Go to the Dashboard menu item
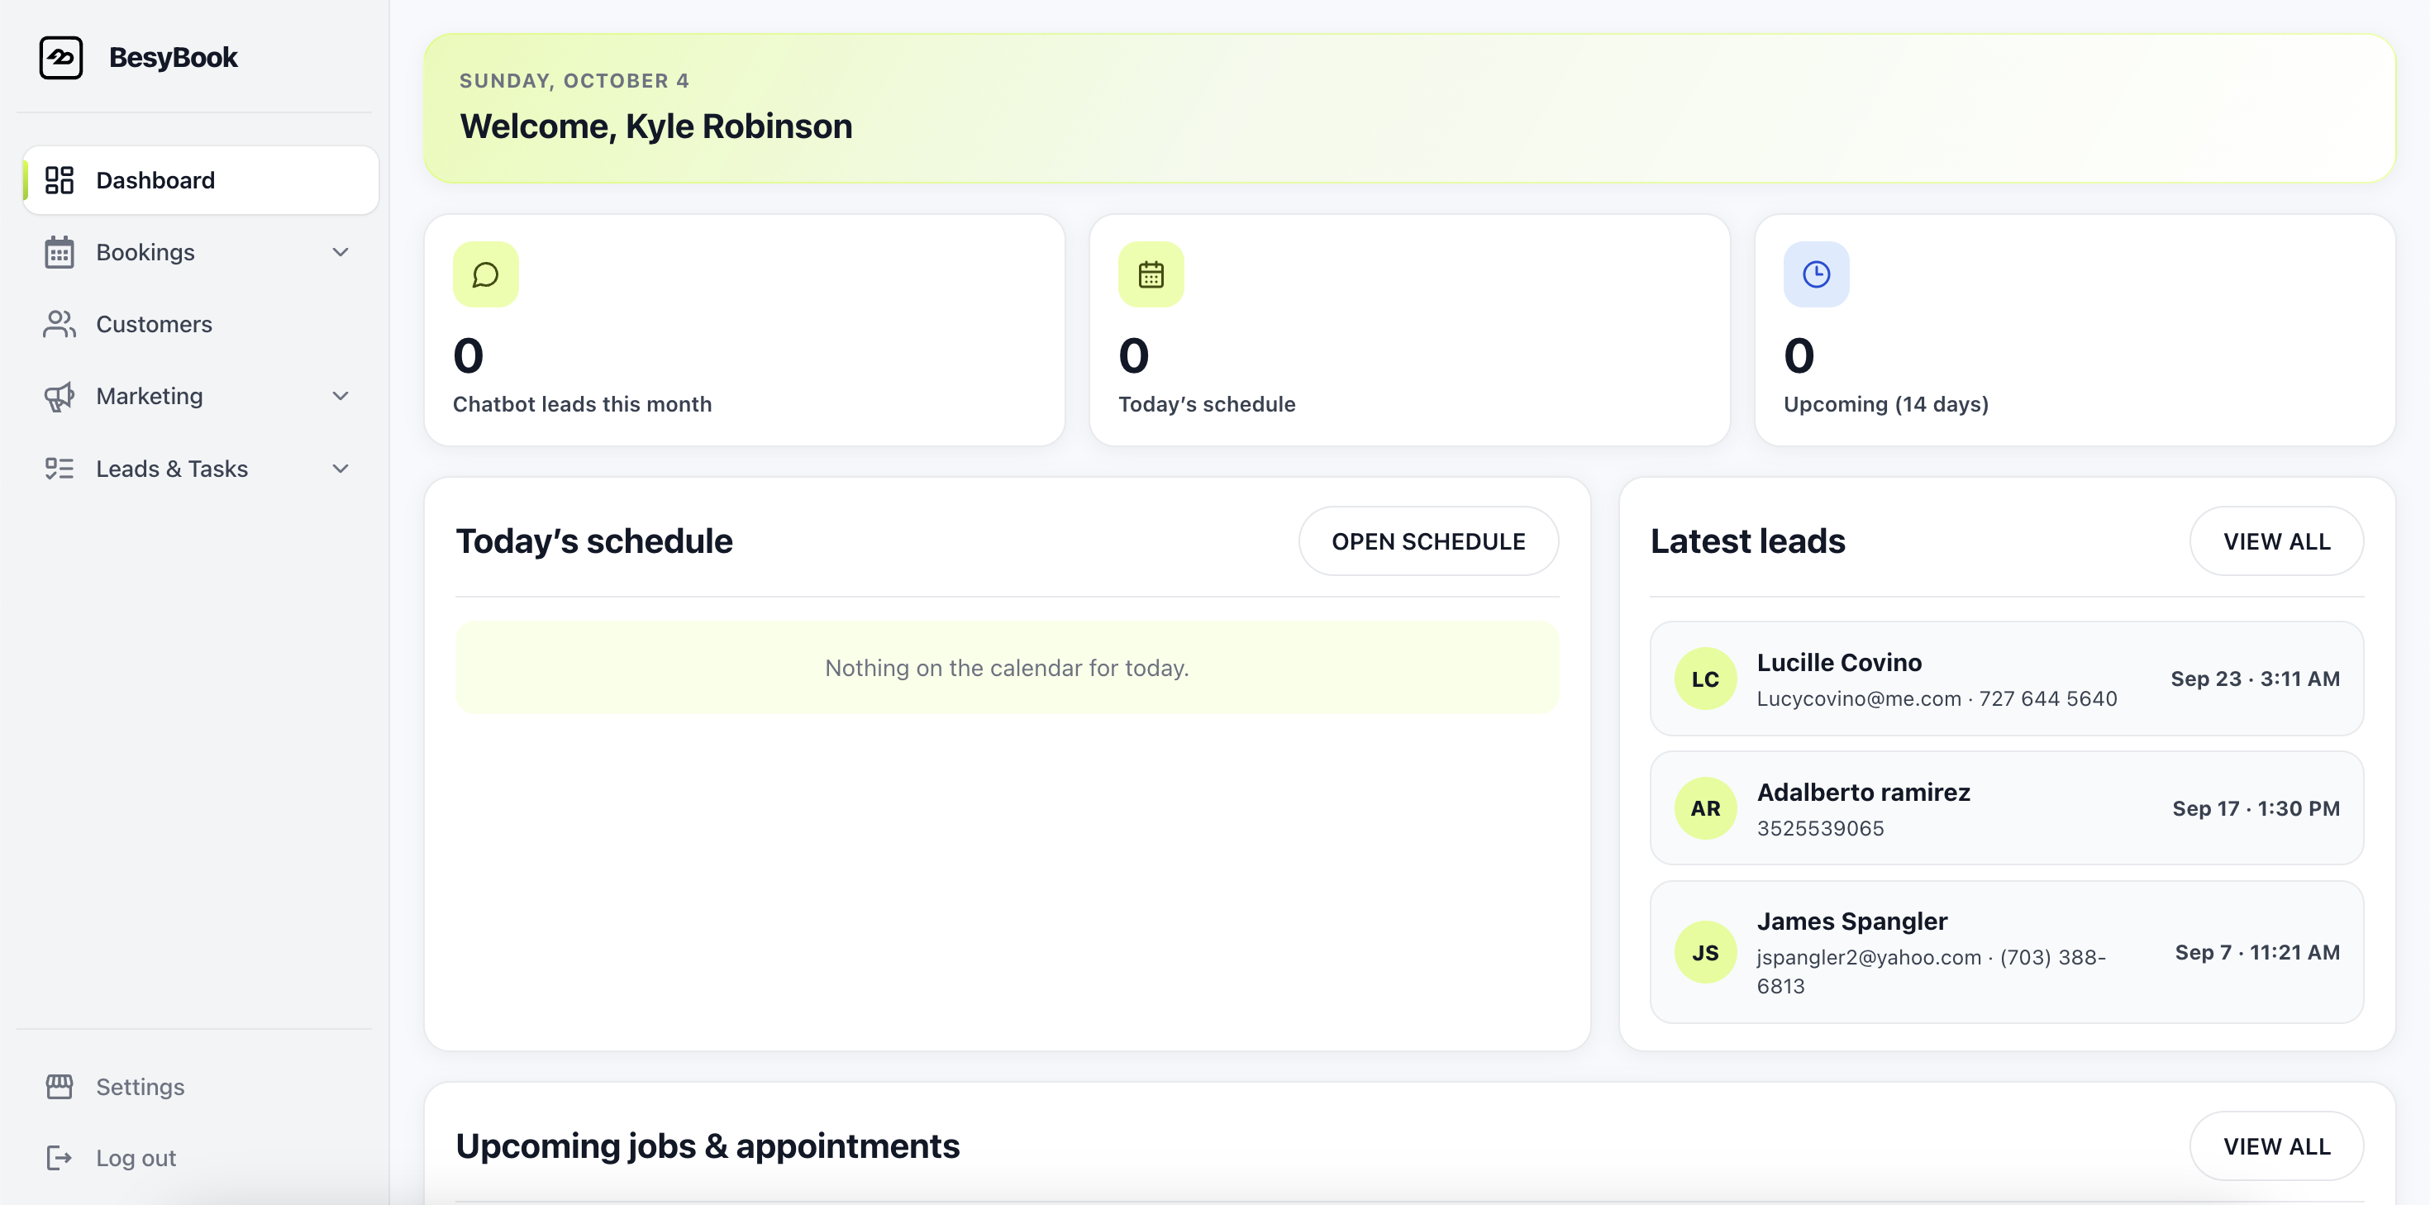The height and width of the screenshot is (1205, 2430). tap(201, 180)
